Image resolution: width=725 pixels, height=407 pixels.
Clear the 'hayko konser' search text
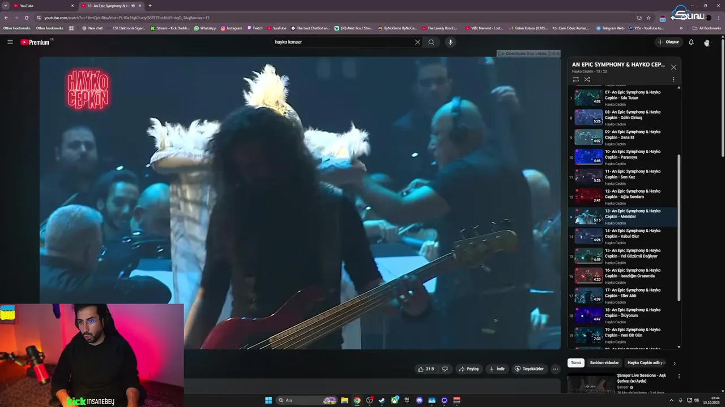point(417,42)
